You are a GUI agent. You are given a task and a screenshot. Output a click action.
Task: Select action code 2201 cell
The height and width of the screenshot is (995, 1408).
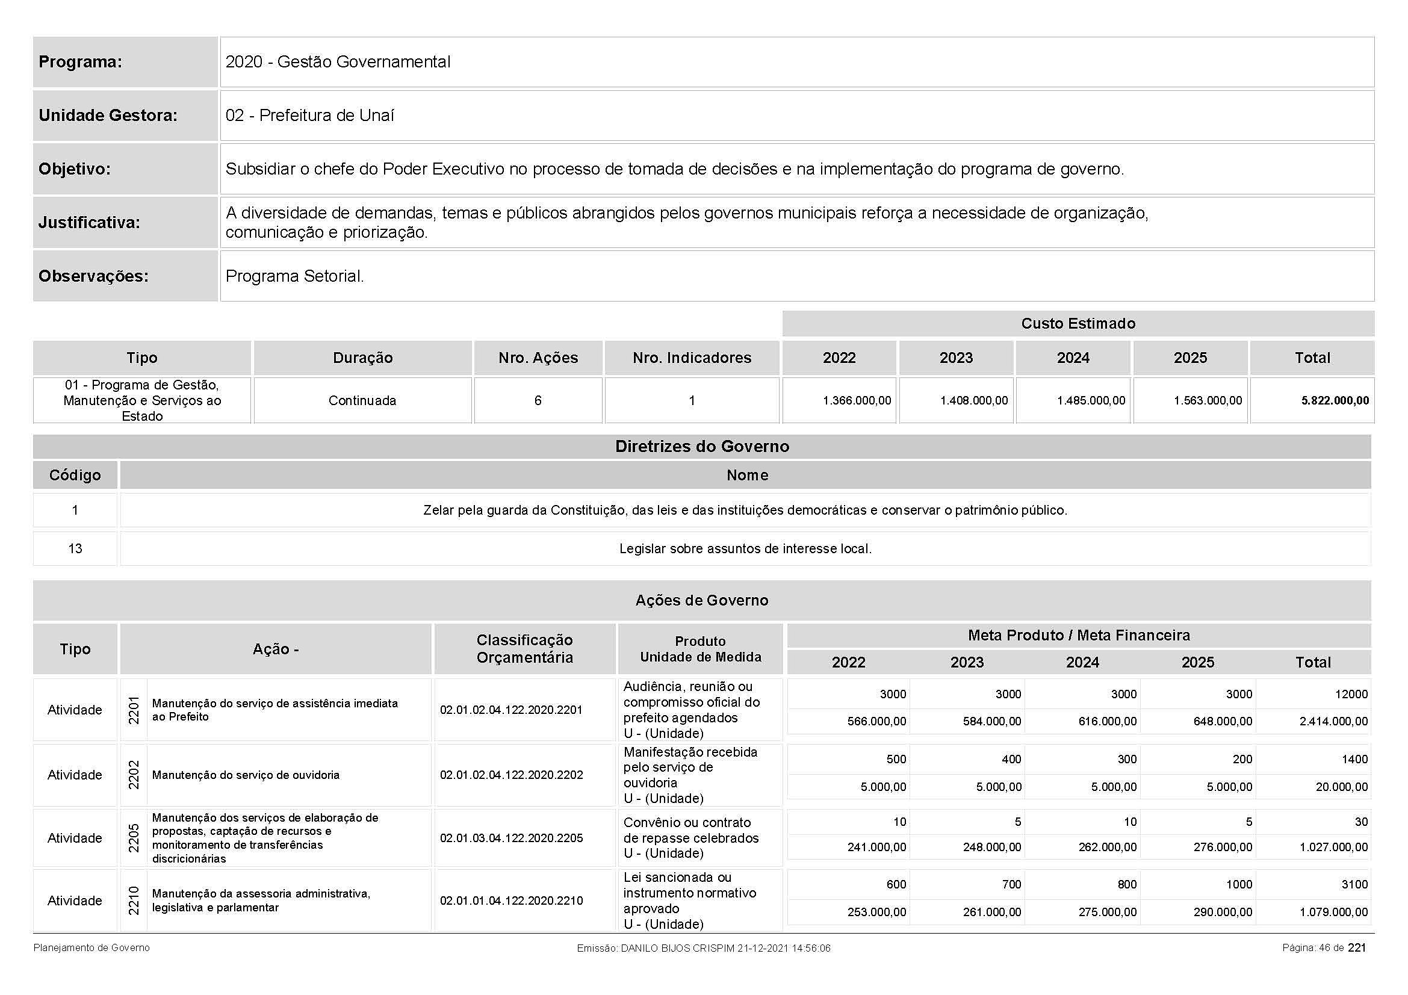click(x=134, y=710)
